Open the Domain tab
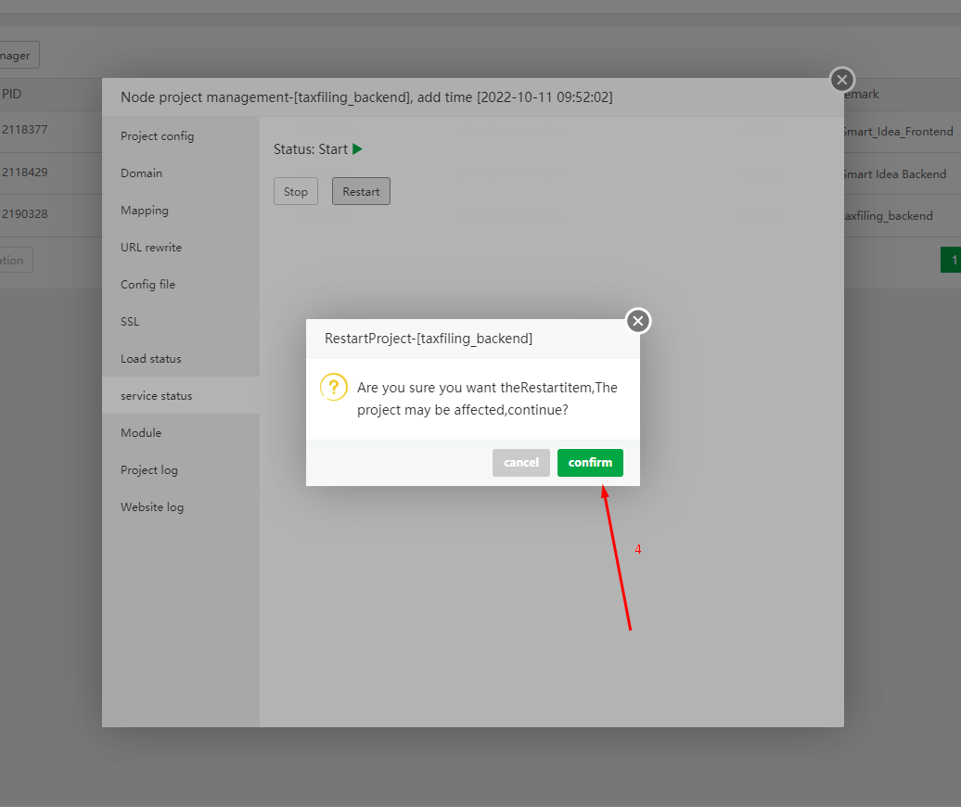 [x=181, y=173]
